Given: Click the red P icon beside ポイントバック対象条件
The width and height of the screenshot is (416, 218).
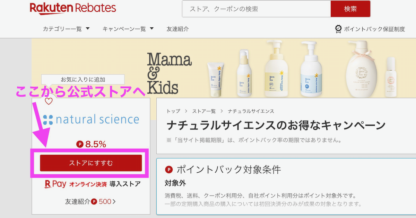Looking at the screenshot, I should (x=169, y=170).
